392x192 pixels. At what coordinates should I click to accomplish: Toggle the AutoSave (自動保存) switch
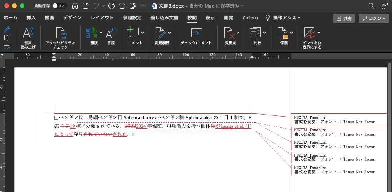pos(59,6)
